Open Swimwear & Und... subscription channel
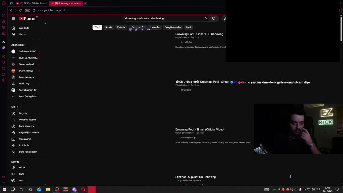Viewport: 343px width, 193px height. pos(26,51)
